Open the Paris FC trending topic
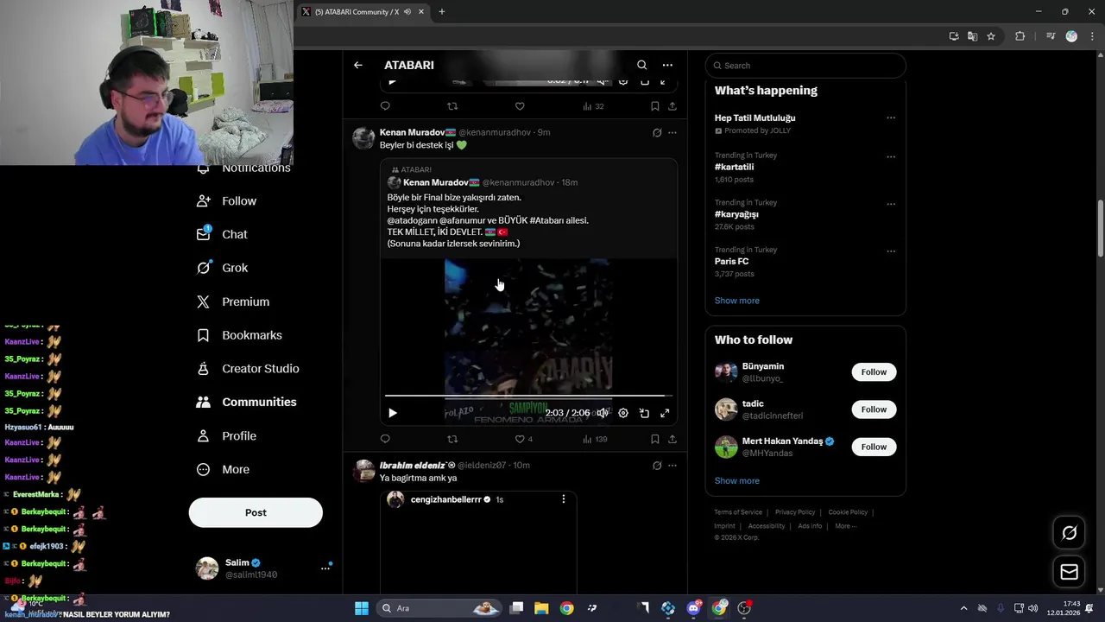Image resolution: width=1105 pixels, height=622 pixels. tap(731, 261)
